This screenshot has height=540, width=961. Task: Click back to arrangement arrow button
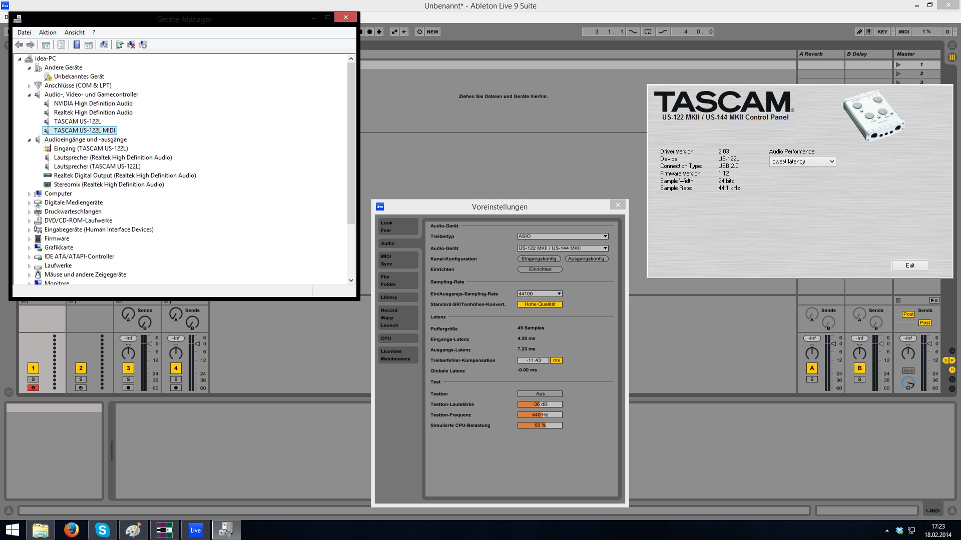tap(404, 31)
